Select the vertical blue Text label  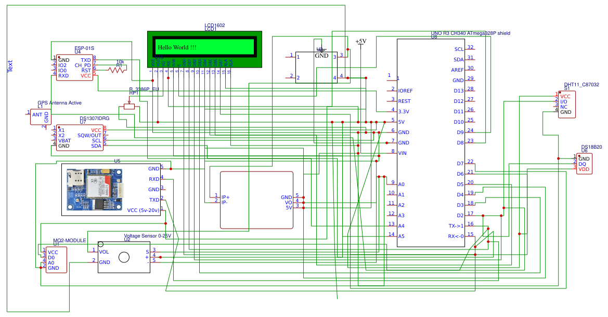[x=9, y=66]
